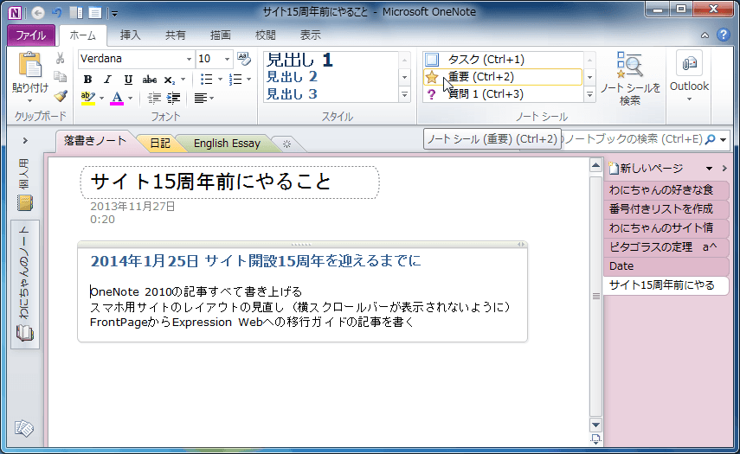740x454 pixels.
Task: Click the dock to desktop icon
Action: (x=76, y=13)
